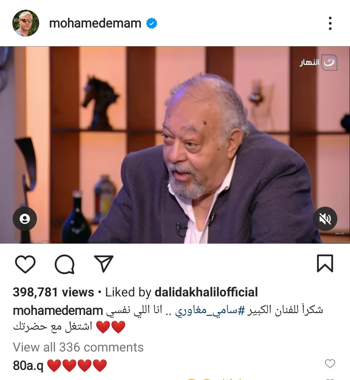Open comments with speech bubble icon

pyautogui.click(x=64, y=264)
